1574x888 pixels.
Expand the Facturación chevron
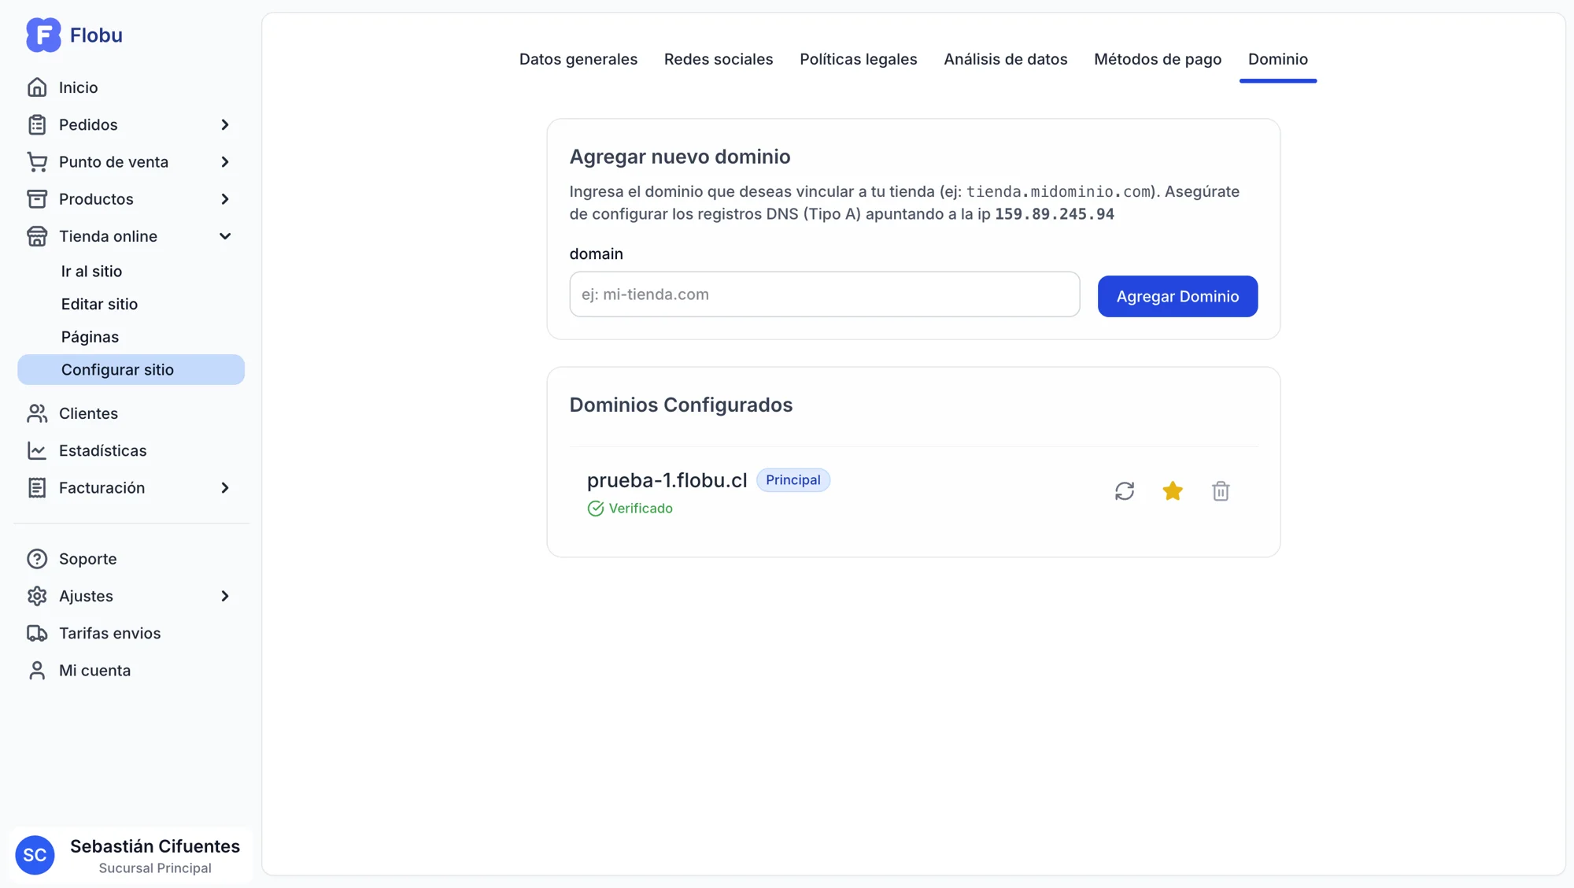pyautogui.click(x=225, y=488)
